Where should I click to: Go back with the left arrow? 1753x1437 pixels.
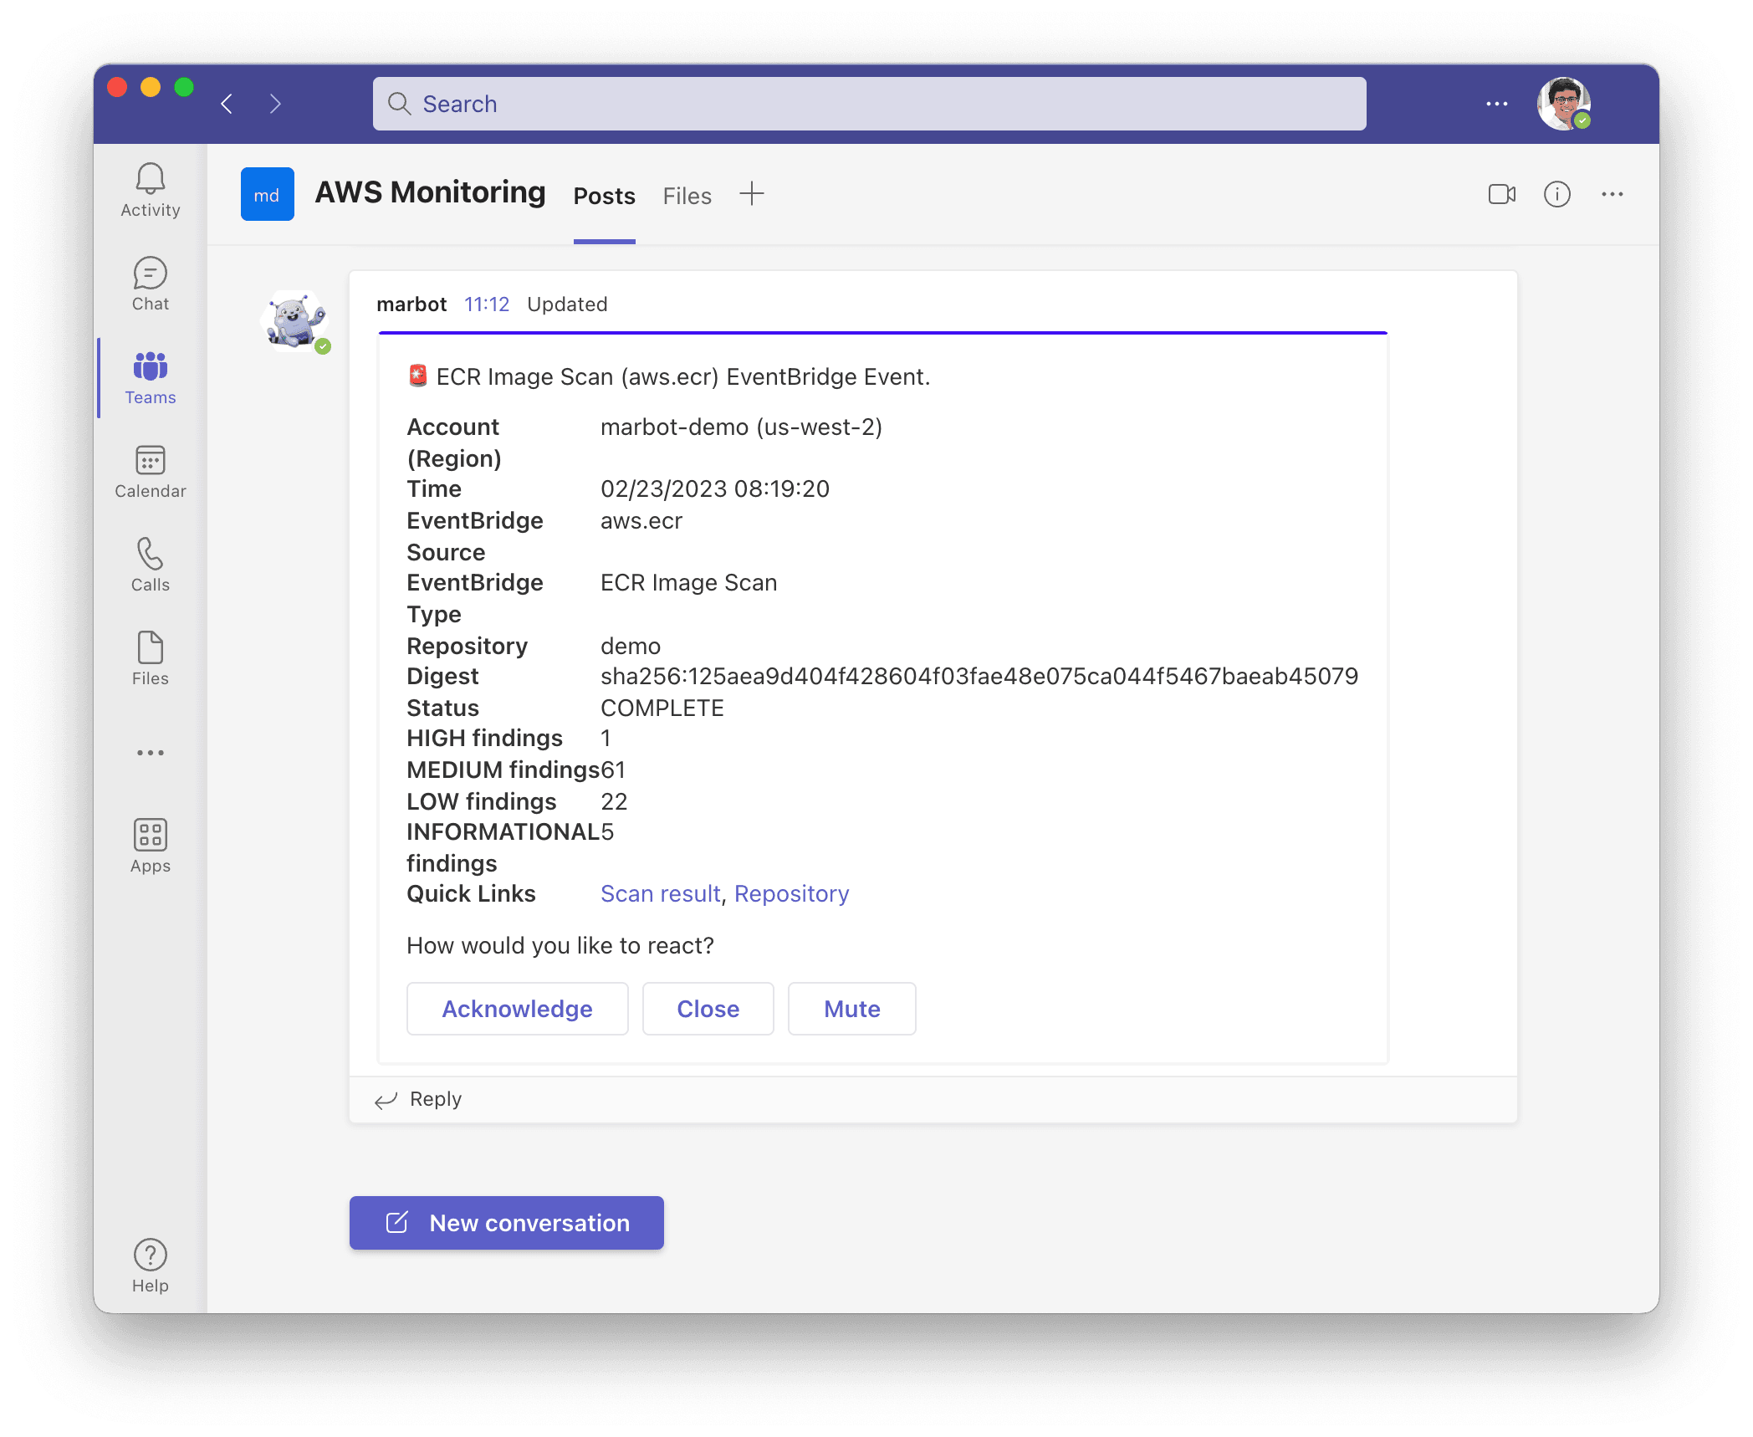pos(227,104)
